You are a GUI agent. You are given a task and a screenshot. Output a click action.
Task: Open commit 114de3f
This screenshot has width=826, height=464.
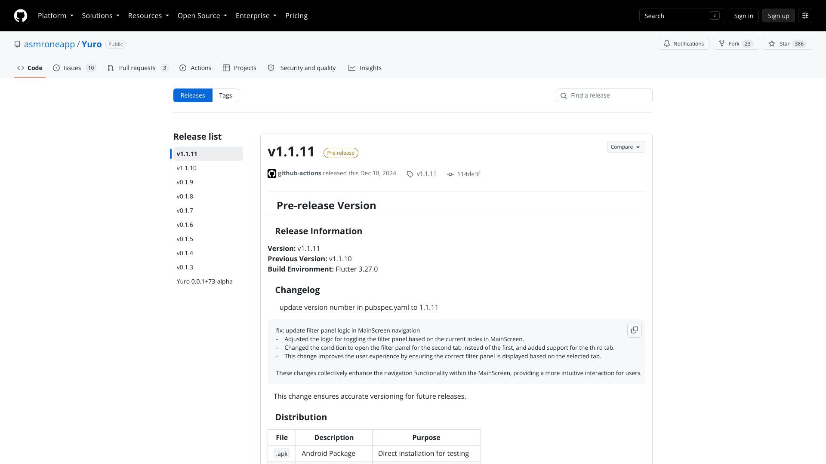468,174
